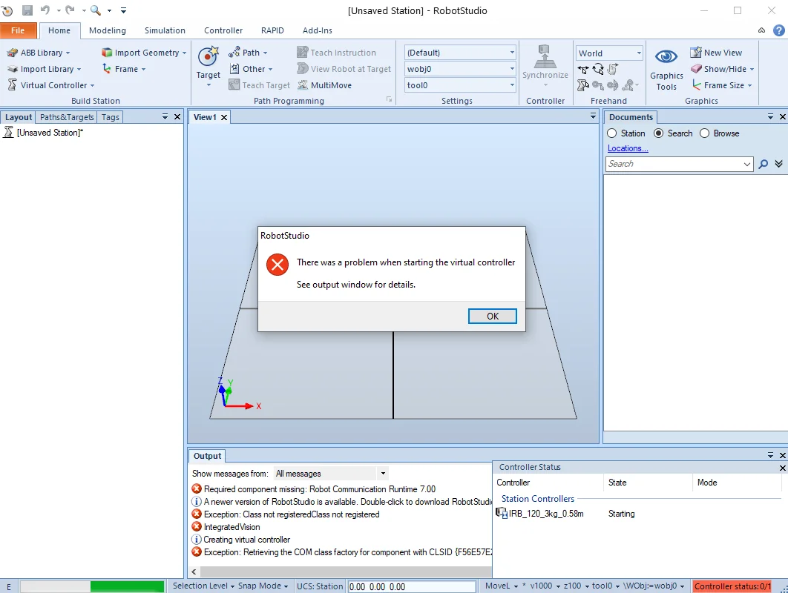
Task: Select the Station radio button
Action: point(611,133)
